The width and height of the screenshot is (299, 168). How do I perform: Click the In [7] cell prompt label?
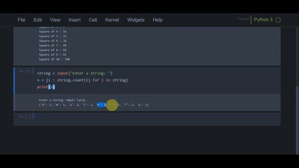[25, 71]
